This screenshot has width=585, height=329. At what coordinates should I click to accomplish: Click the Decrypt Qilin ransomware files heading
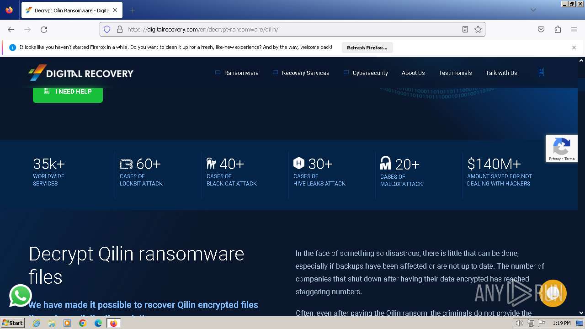pos(137,265)
